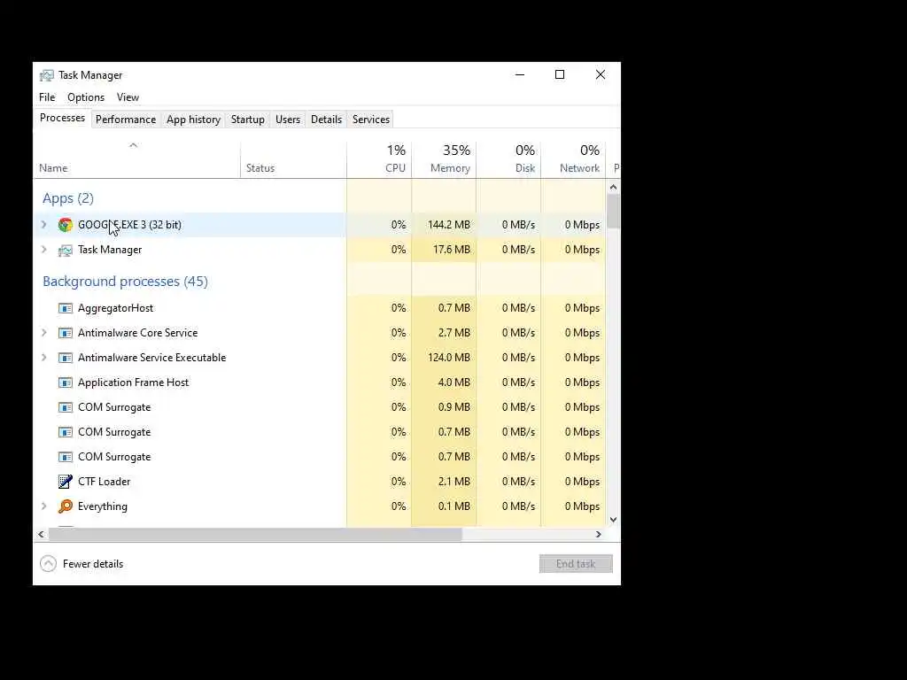The width and height of the screenshot is (907, 680).
Task: Select the AggregatorHost process row
Action: pos(320,308)
